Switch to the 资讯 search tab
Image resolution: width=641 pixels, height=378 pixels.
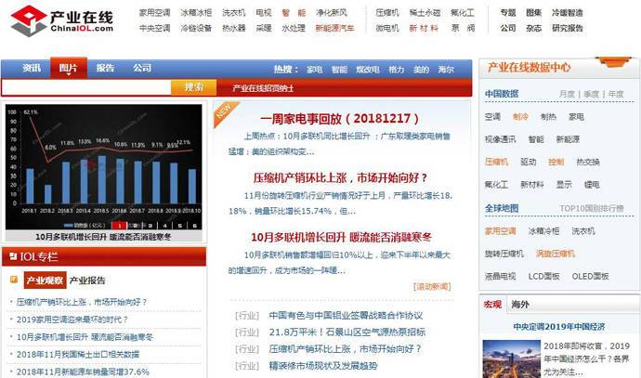click(32, 68)
